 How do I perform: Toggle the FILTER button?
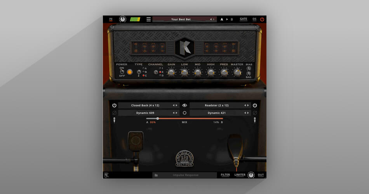click(225, 175)
